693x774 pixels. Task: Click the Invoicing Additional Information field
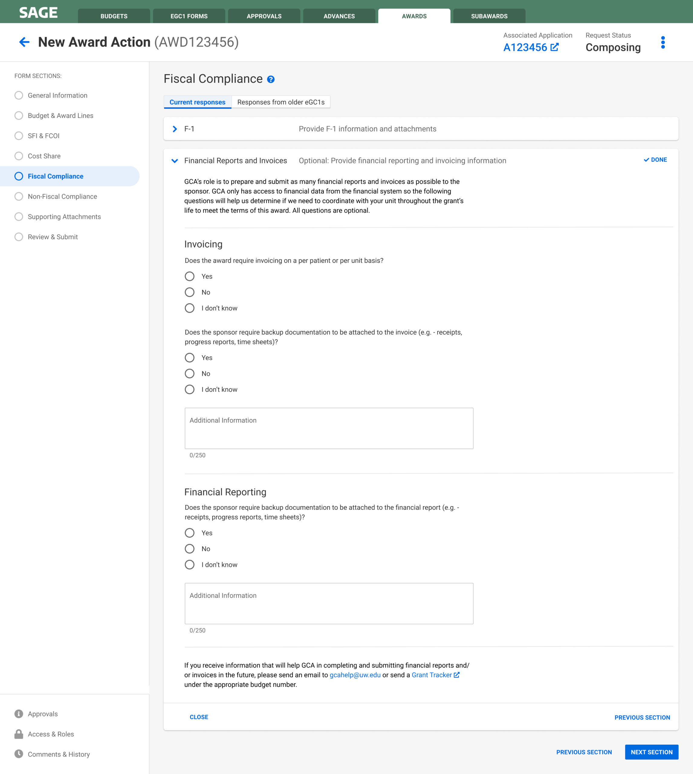[x=329, y=428]
